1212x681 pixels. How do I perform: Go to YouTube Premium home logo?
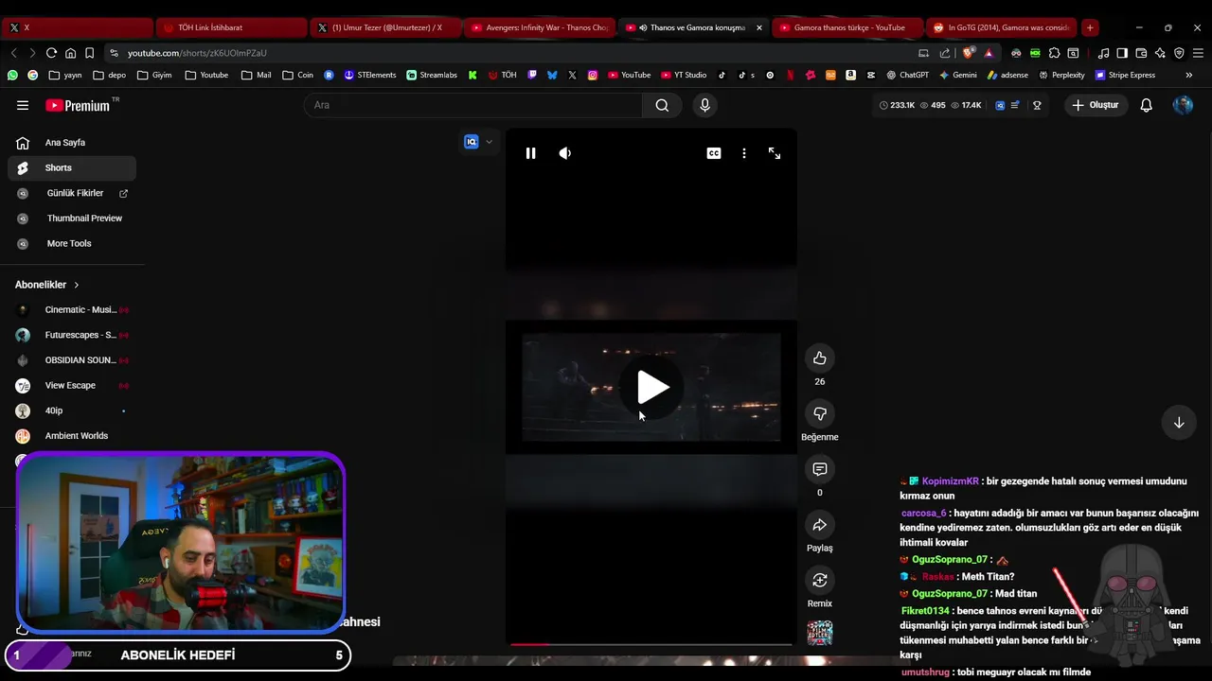(x=78, y=105)
